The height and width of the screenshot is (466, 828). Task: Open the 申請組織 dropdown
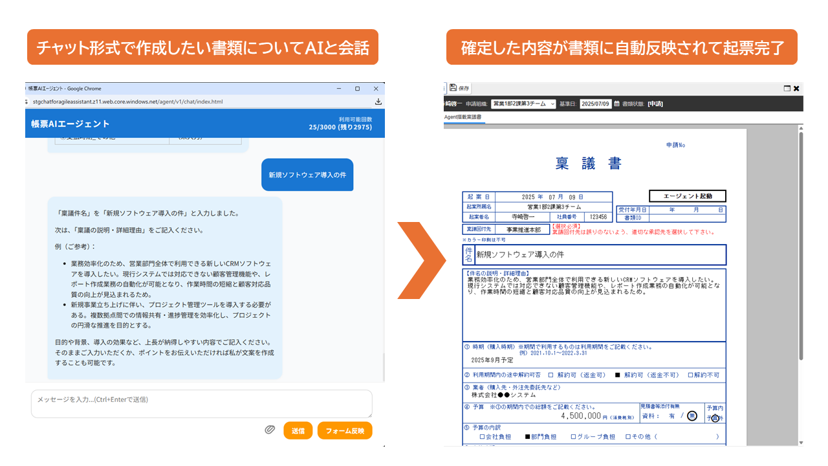coord(523,104)
